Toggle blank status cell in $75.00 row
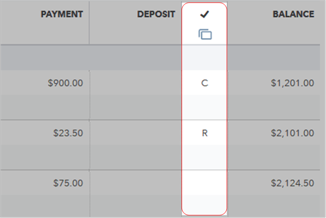 (204, 183)
